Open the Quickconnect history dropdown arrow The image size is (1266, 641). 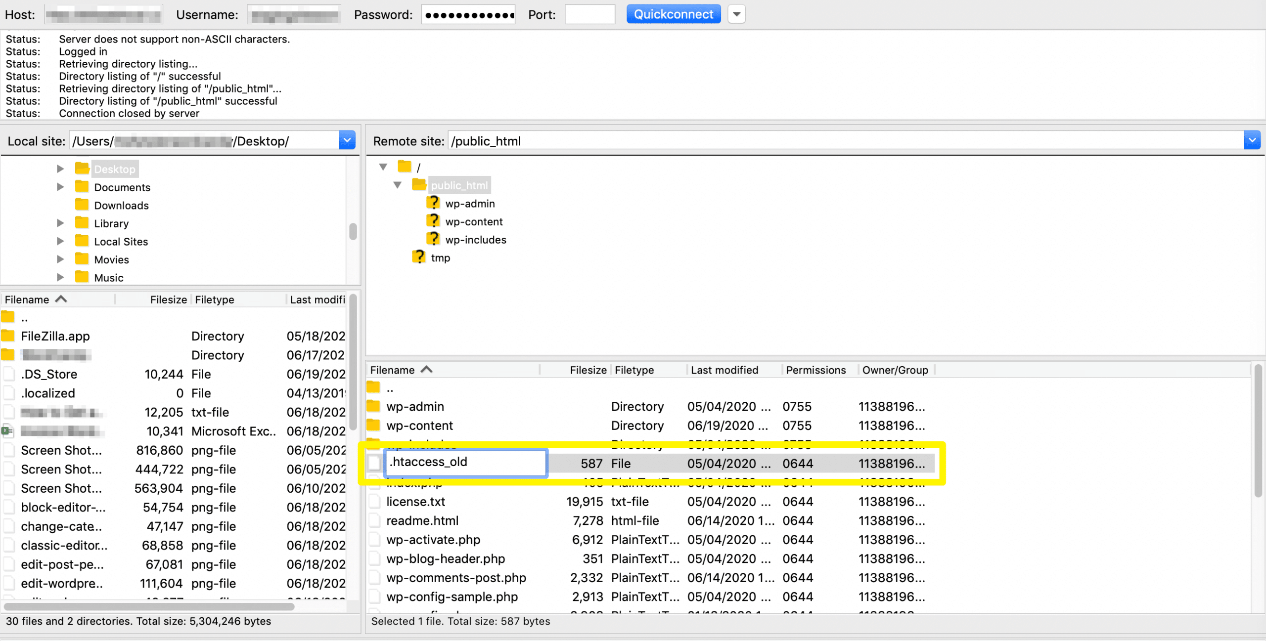[x=736, y=14]
